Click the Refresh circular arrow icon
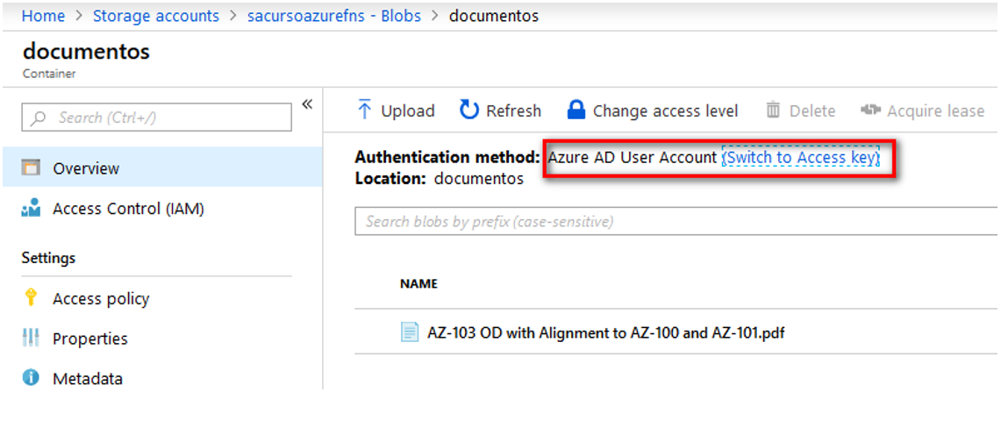The height and width of the screenshot is (421, 1001). click(x=469, y=110)
